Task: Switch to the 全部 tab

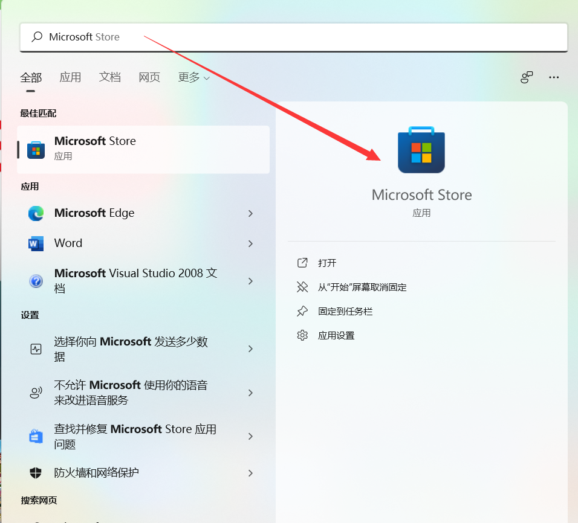Action: [31, 78]
